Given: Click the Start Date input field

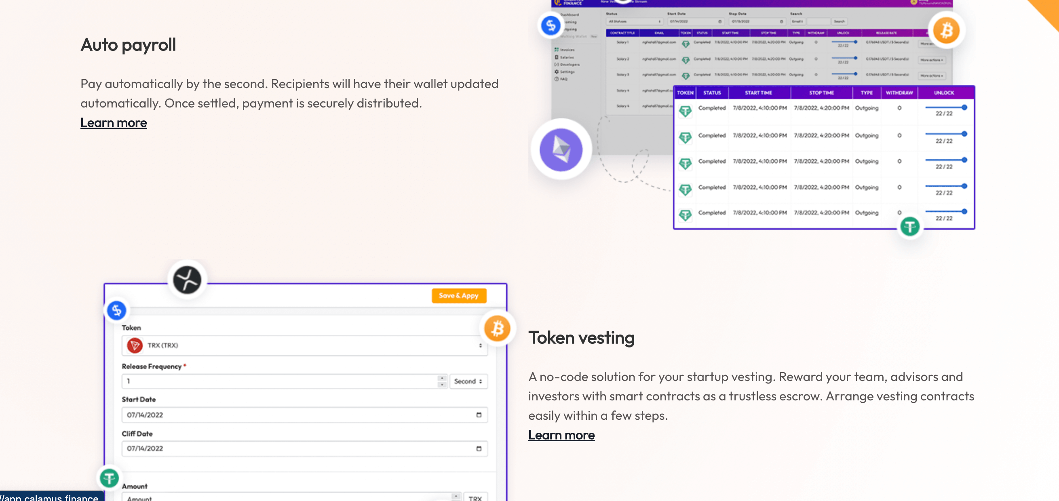Looking at the screenshot, I should point(303,414).
